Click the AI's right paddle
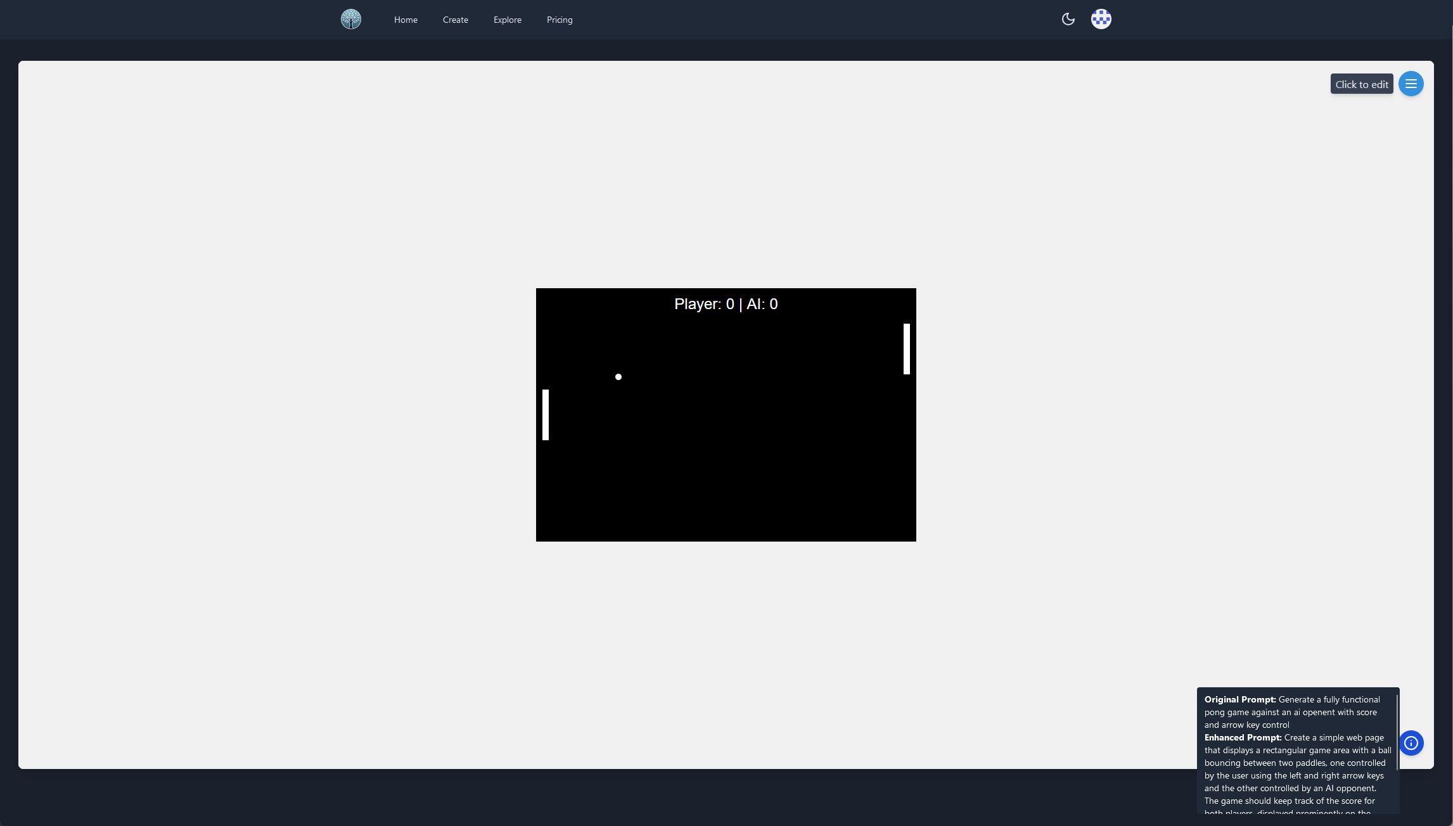Screen dimensions: 1453x826 [906, 349]
